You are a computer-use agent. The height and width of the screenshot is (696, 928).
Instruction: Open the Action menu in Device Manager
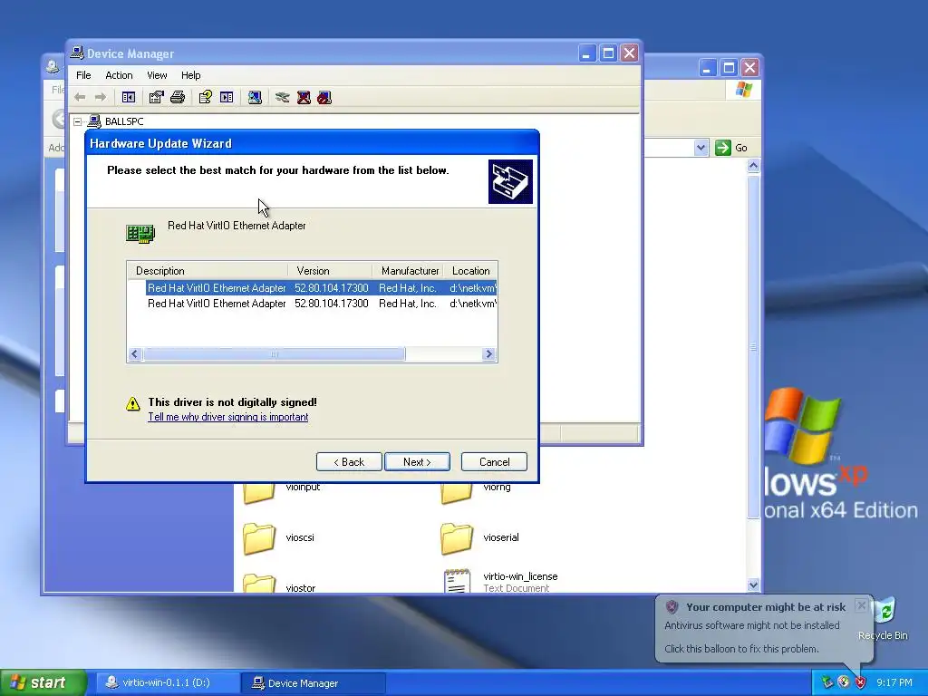119,75
